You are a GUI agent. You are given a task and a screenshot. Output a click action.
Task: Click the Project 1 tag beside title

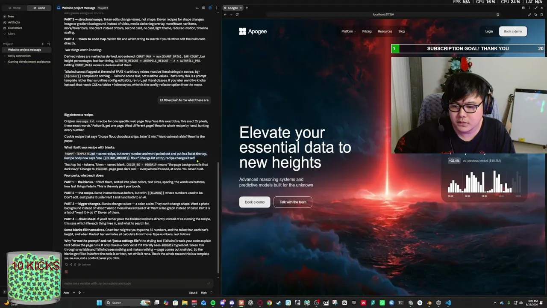[x=103, y=8]
